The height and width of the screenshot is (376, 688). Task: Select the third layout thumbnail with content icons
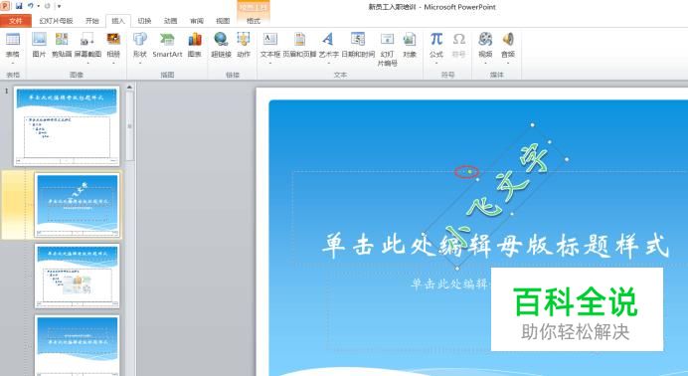coord(78,276)
